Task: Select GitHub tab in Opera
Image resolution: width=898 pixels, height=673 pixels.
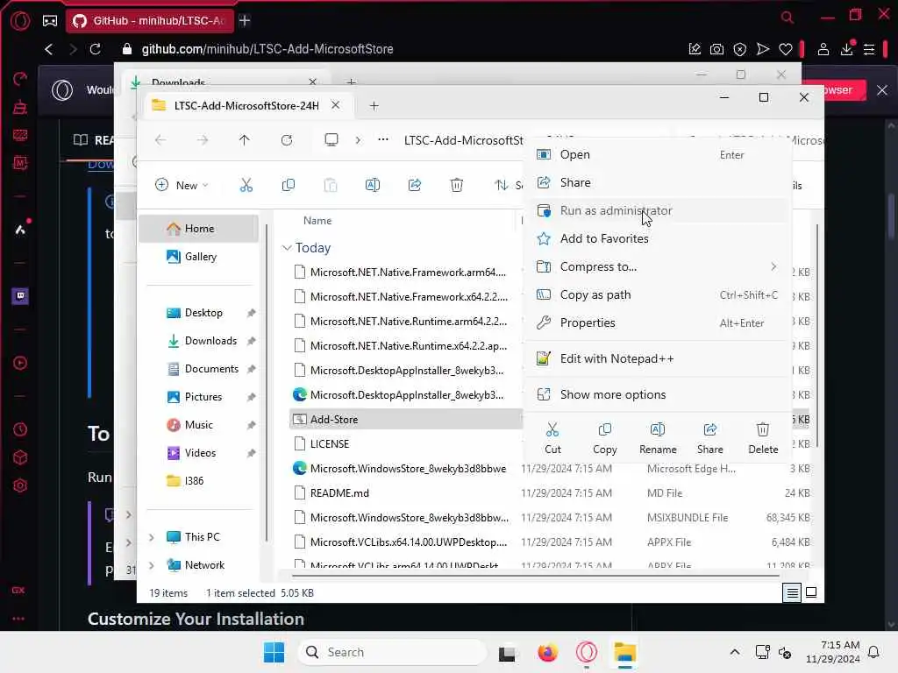Action: pos(151,21)
